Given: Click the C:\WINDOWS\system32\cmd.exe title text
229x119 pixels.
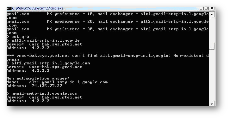Looking at the screenshot, I should click(38, 8).
